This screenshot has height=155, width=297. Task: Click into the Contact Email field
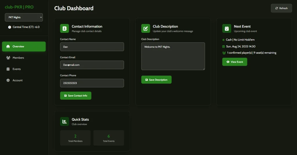(x=92, y=65)
